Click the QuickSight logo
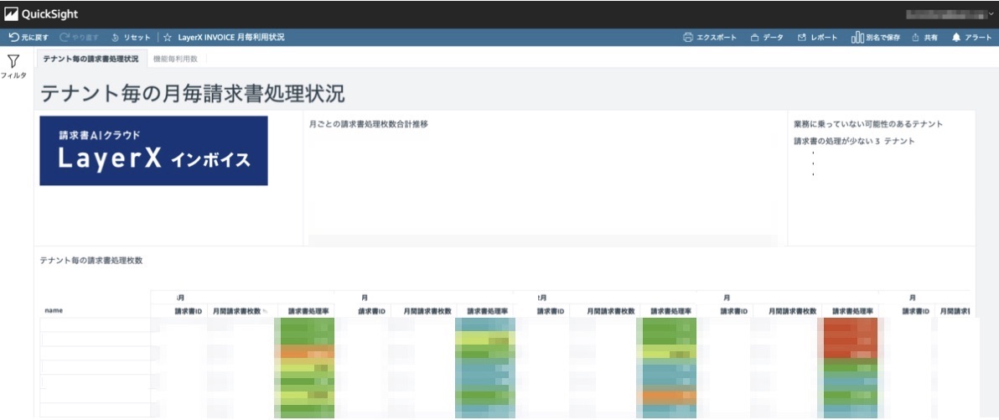 (41, 14)
